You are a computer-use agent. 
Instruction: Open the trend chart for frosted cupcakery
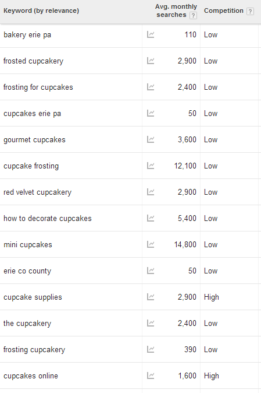(x=151, y=61)
